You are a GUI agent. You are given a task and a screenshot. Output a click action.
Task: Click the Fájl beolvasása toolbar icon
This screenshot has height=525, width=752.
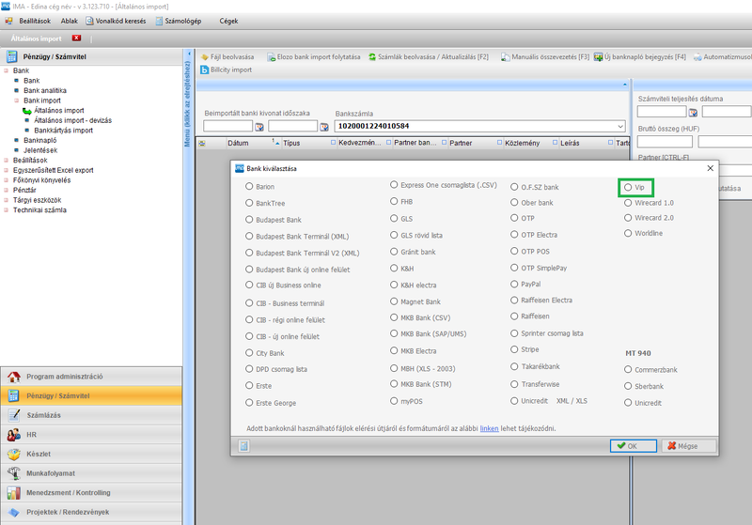(x=204, y=56)
